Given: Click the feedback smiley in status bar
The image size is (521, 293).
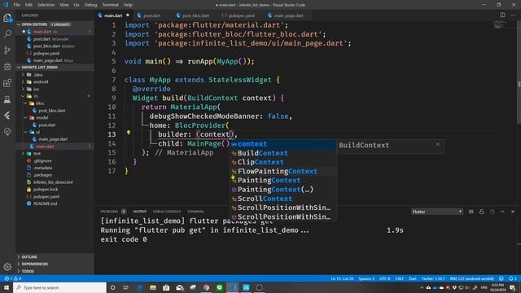Looking at the screenshot, I should click(x=501, y=278).
